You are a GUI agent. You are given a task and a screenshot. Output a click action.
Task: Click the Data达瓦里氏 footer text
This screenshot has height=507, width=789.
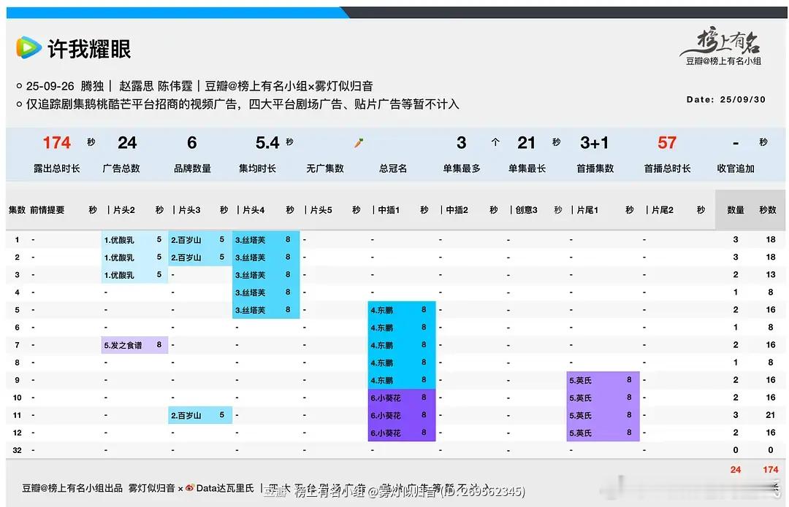click(225, 488)
